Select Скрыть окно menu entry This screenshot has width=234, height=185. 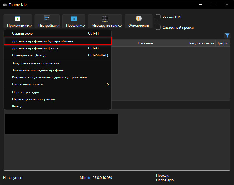57,33
